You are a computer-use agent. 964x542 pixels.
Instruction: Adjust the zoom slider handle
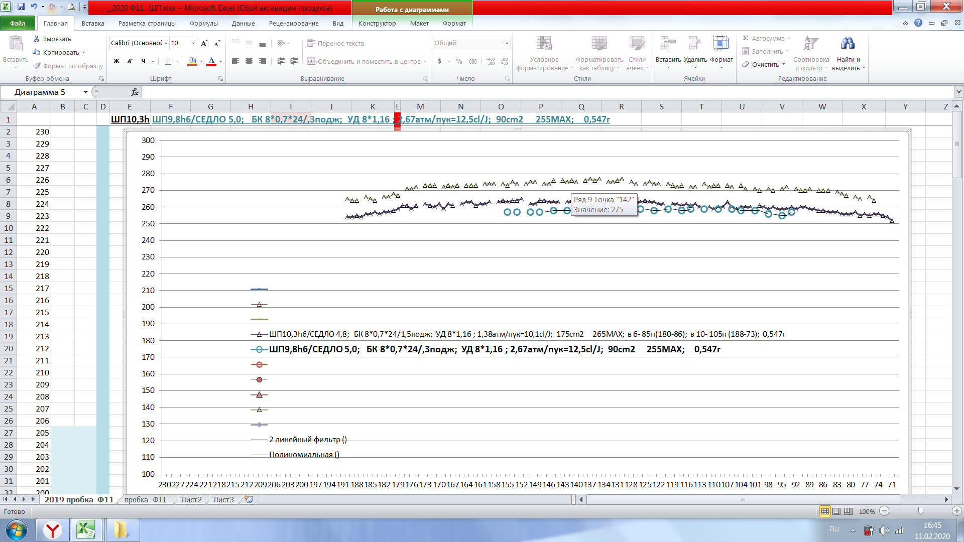pyautogui.click(x=920, y=511)
